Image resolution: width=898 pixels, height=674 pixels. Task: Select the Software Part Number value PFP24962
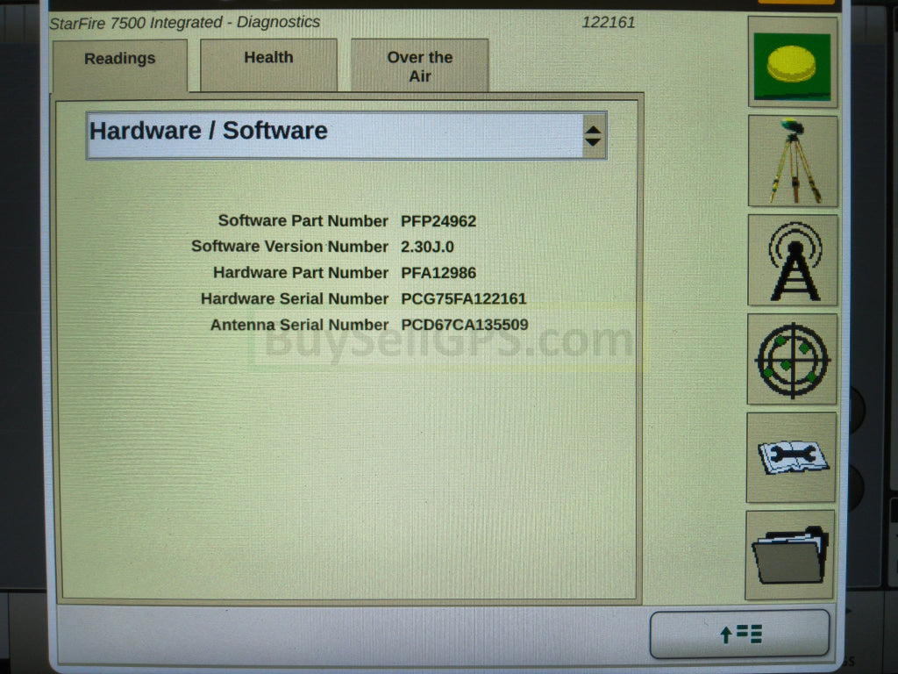pyautogui.click(x=438, y=221)
